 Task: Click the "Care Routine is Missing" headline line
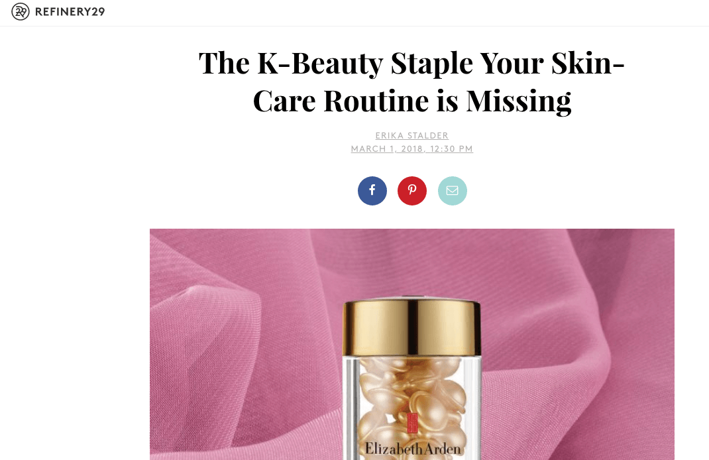click(x=412, y=101)
